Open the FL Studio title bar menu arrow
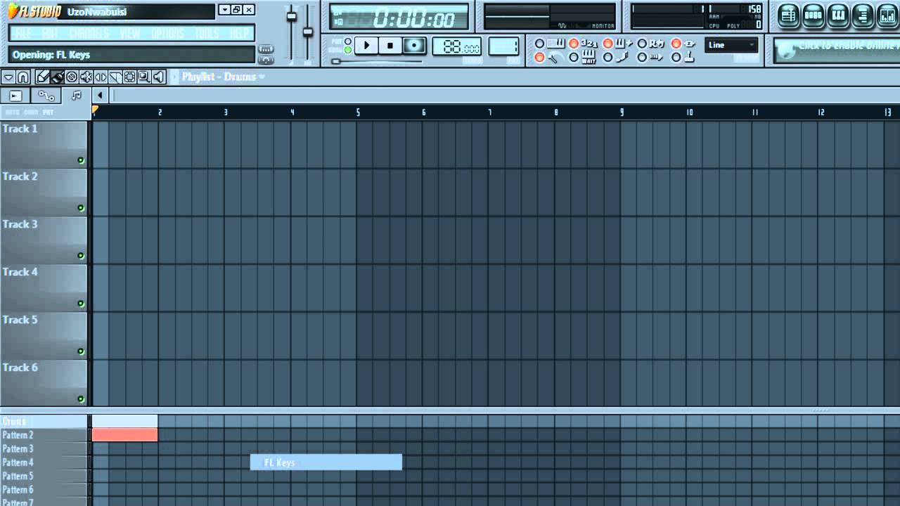 click(x=224, y=10)
